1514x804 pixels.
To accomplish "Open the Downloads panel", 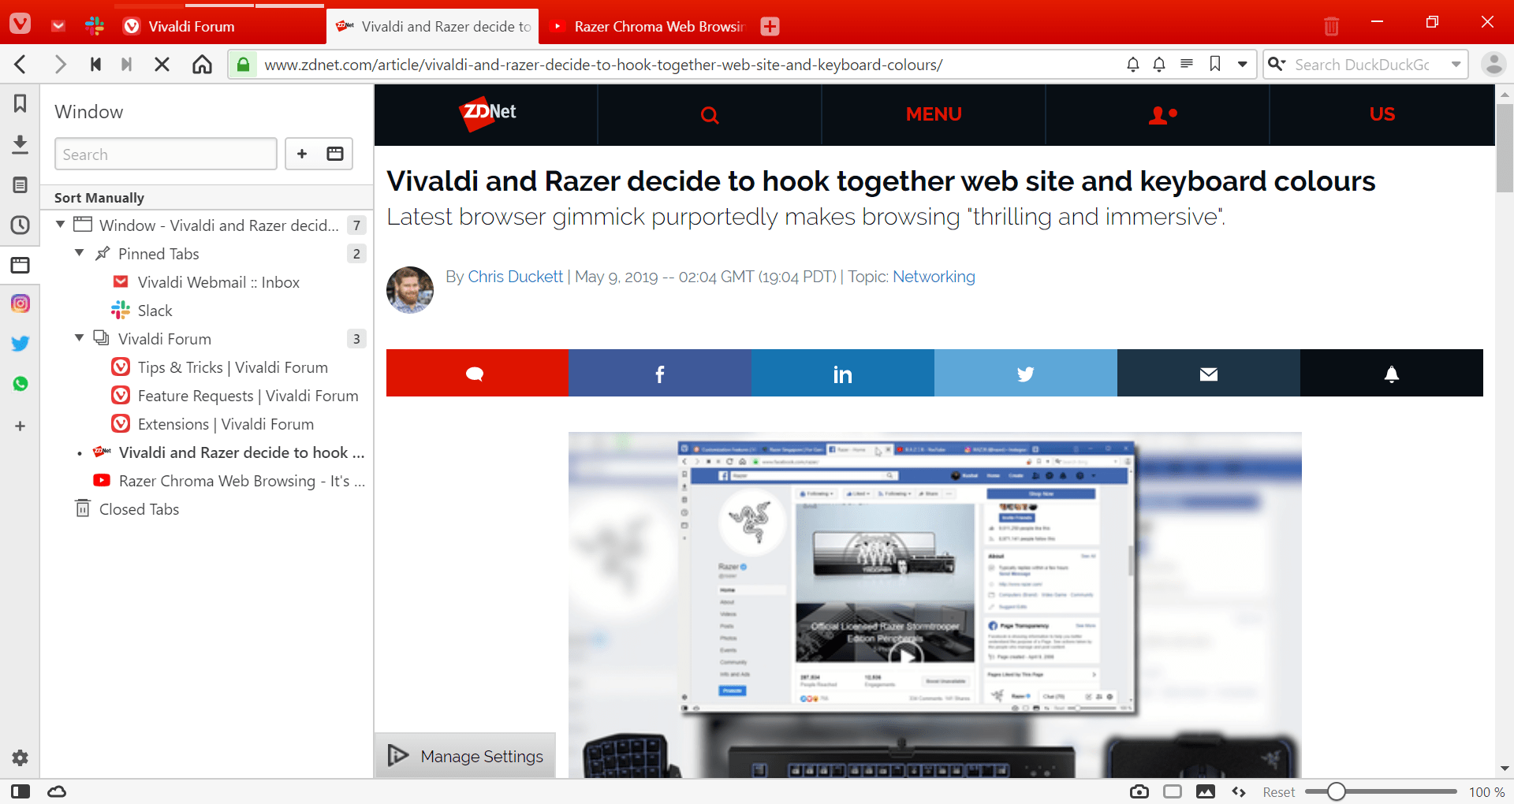I will pyautogui.click(x=21, y=144).
